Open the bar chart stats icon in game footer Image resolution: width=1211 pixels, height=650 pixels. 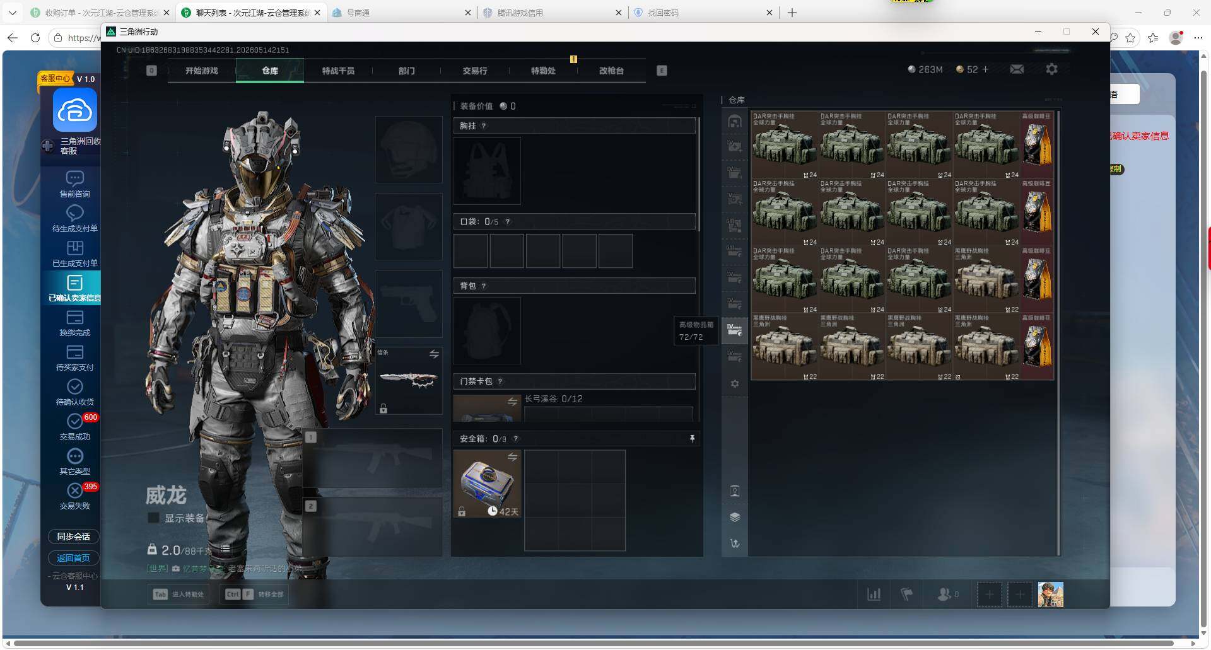[874, 594]
